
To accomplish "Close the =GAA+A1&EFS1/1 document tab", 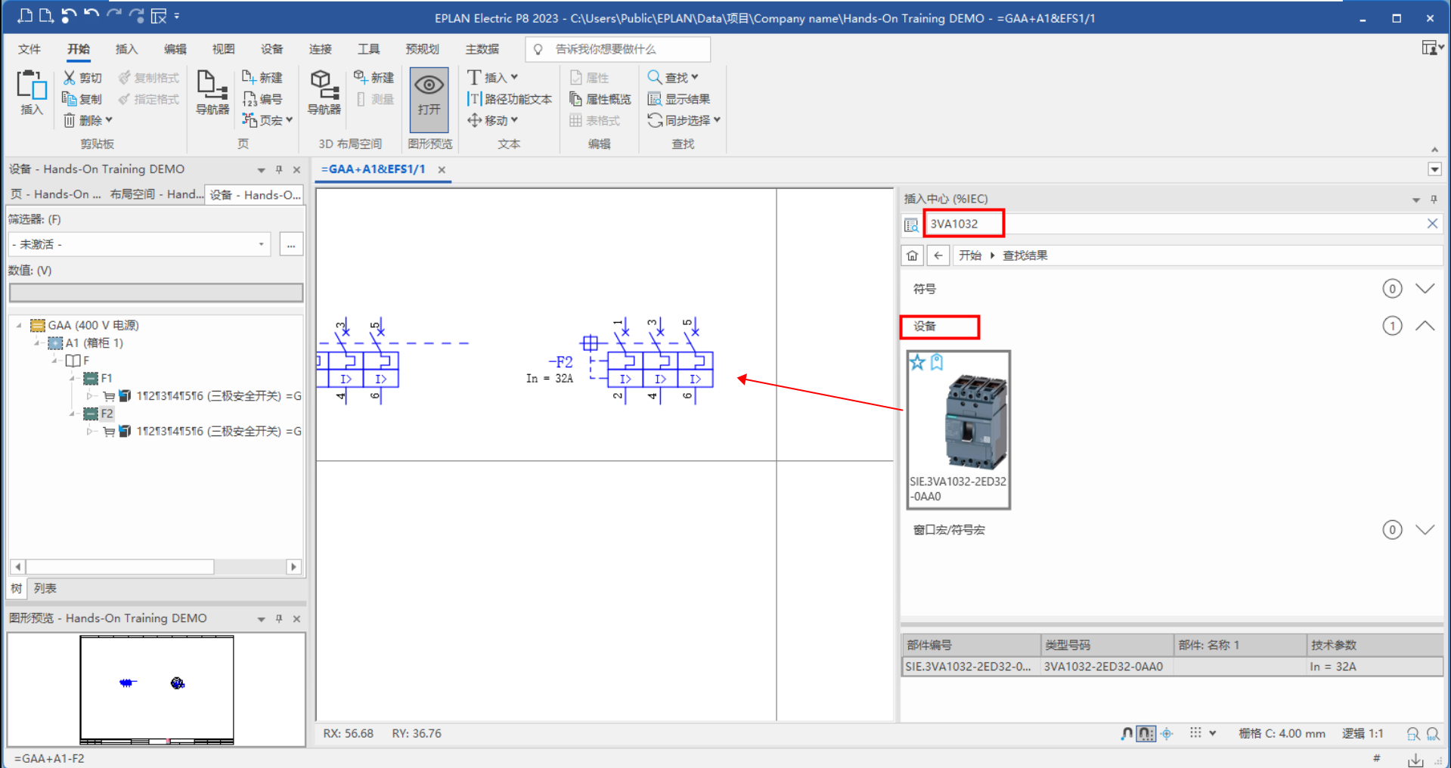I will pyautogui.click(x=442, y=170).
